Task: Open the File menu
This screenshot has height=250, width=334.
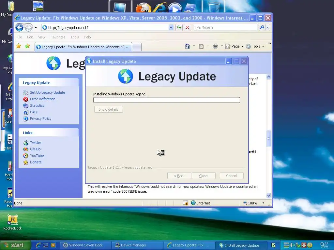Action: [19, 37]
